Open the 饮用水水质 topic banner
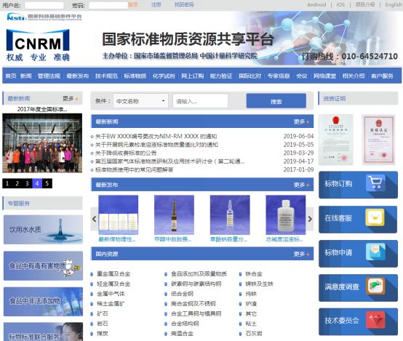Image resolution: width=403 pixels, height=341 pixels. pos(43,230)
